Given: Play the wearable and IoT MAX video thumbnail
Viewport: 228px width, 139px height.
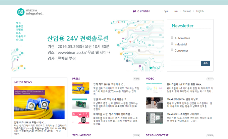Looking at the screenshot, I should pyautogui.click(x=155, y=88).
